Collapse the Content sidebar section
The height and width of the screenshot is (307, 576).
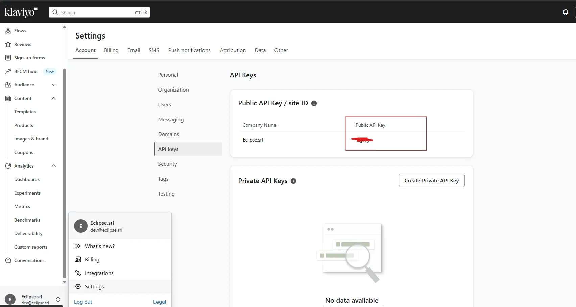tap(53, 98)
